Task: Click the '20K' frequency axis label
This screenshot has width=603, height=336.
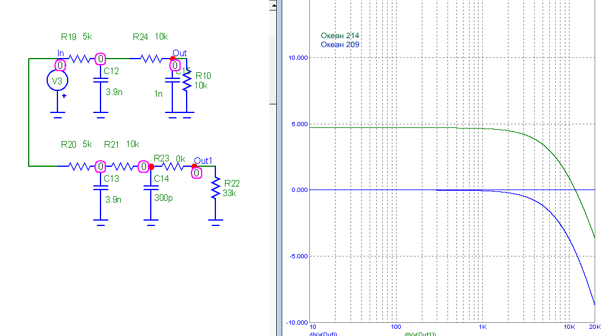Action: (595, 327)
